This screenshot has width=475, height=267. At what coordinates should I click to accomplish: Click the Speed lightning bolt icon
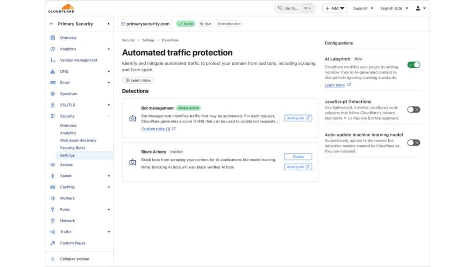[53, 176]
